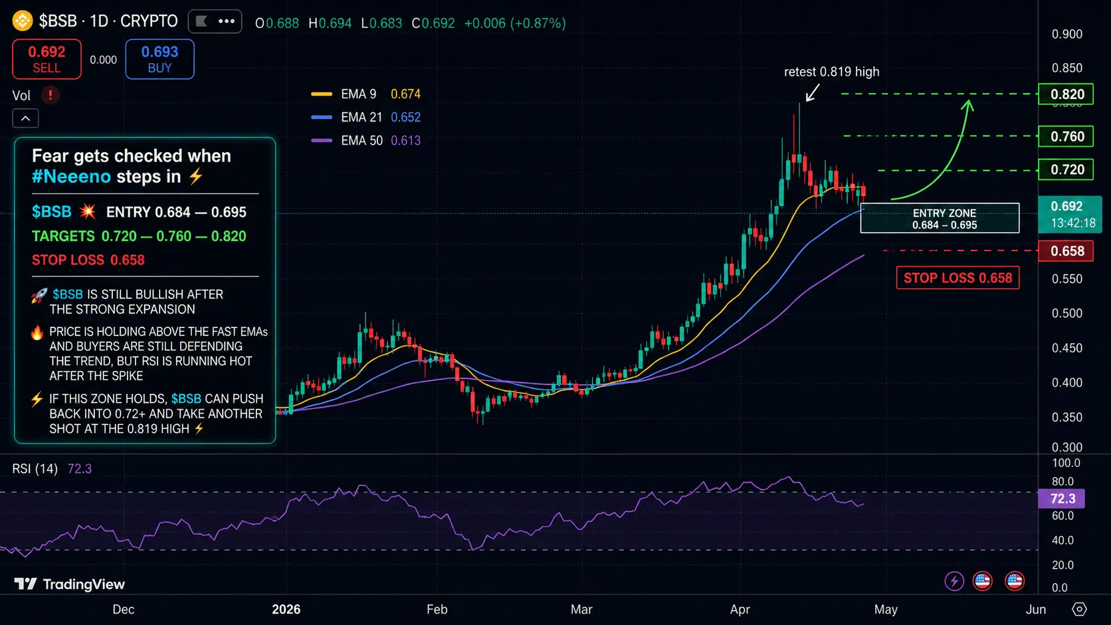Click the RSI (14) indicator label
This screenshot has width=1111, height=625.
pyautogui.click(x=35, y=469)
